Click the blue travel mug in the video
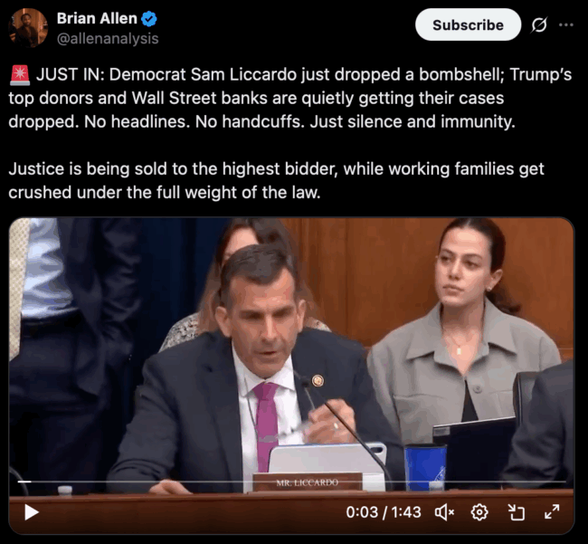Screen dimensions: 588x544 425,467
